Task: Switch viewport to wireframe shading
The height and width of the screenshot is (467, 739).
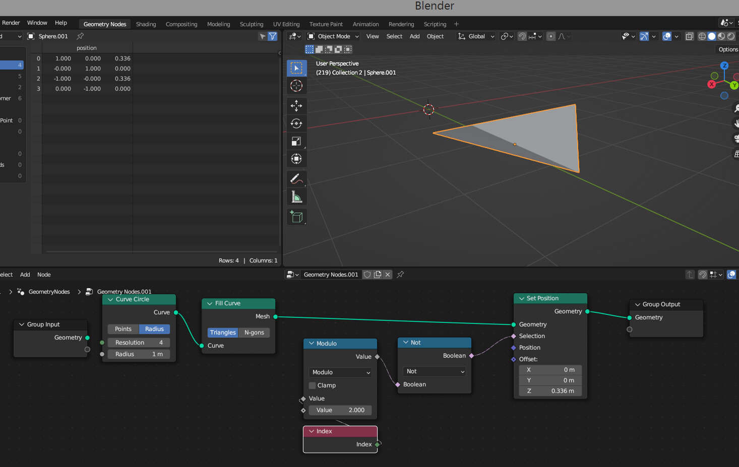Action: (x=702, y=36)
